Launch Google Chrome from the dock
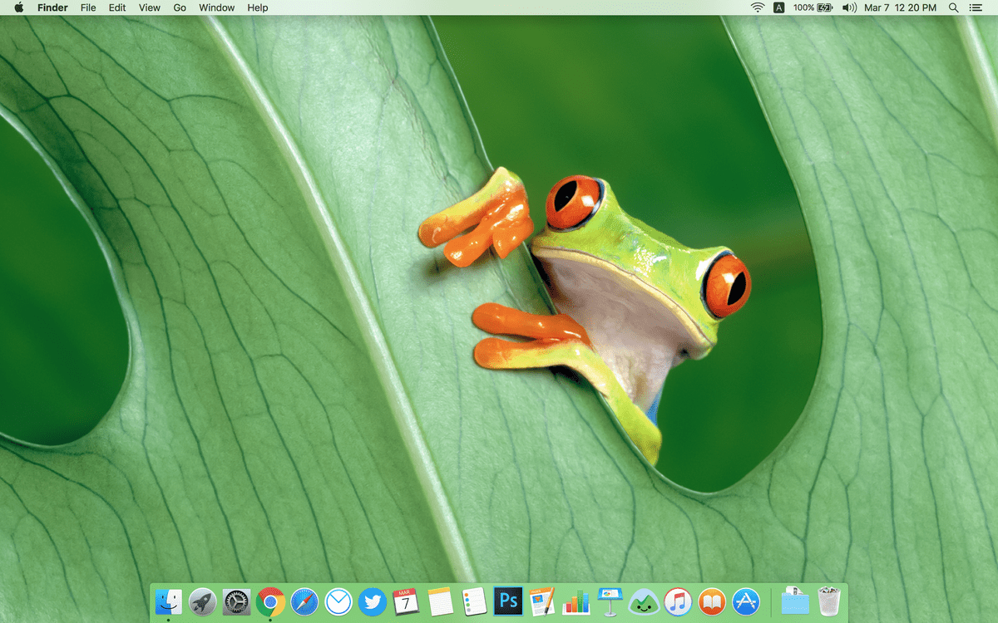Viewport: 998px width, 623px height. point(270,601)
